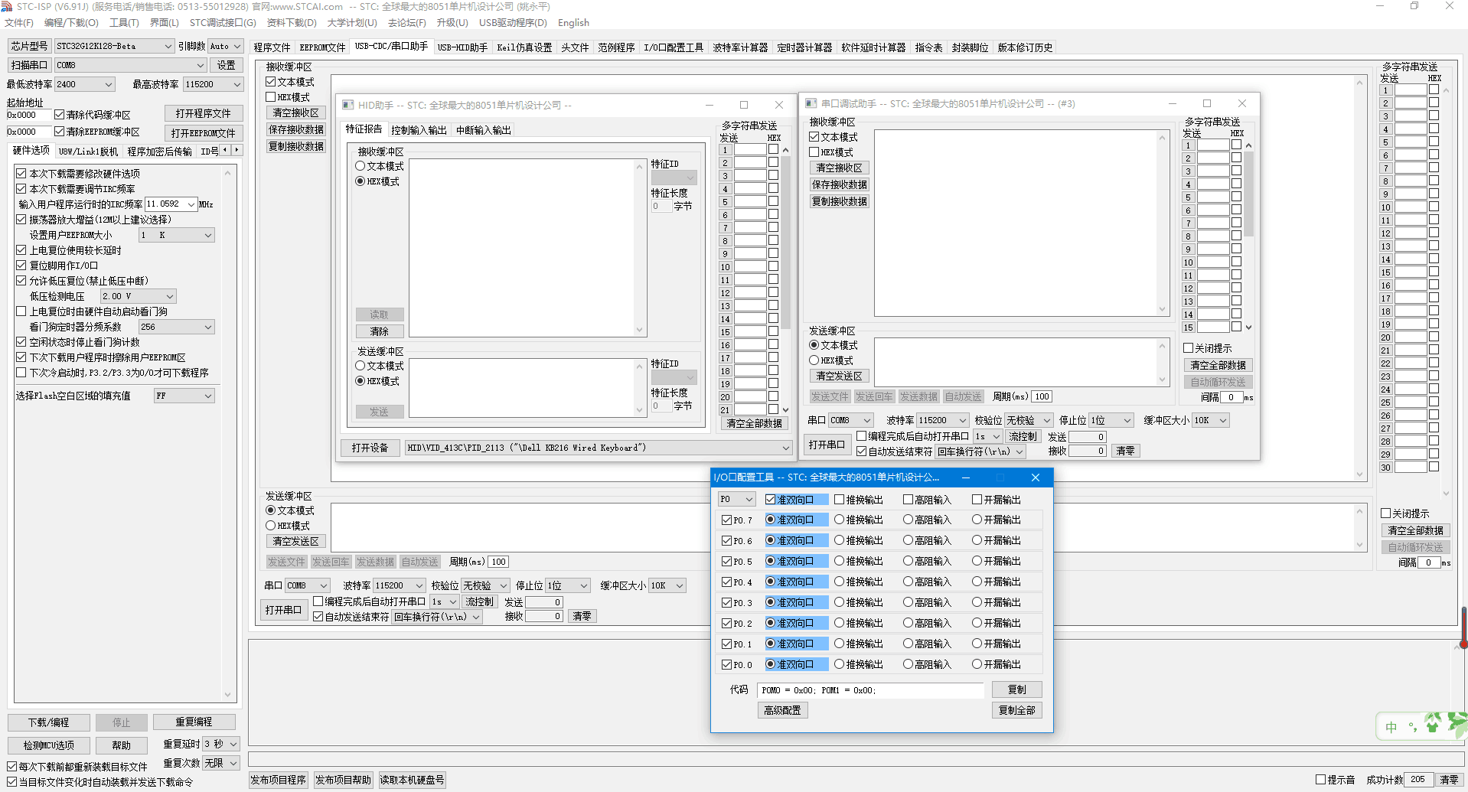Switch to the 程序文件 tab

click(272, 47)
